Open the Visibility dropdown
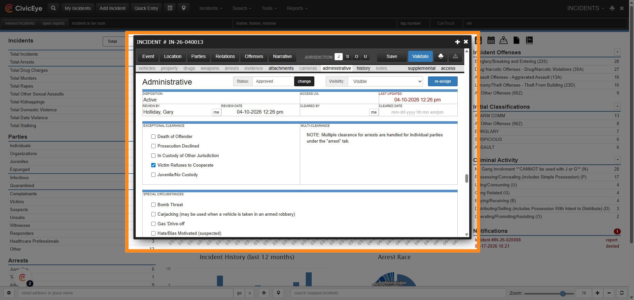 point(385,81)
